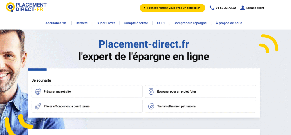
Task: Click the play arrow in appointment button
Action: (x=145, y=8)
